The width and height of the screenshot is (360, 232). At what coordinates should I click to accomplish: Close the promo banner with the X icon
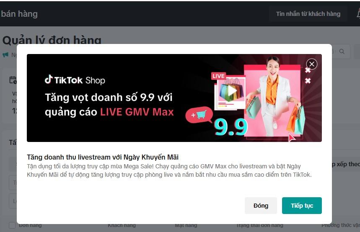[311, 64]
